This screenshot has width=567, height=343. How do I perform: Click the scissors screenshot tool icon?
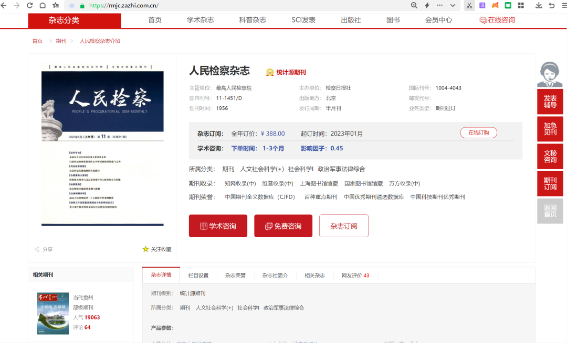(x=469, y=5)
